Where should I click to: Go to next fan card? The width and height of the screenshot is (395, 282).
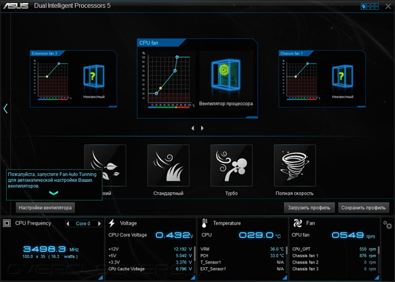pos(202,128)
